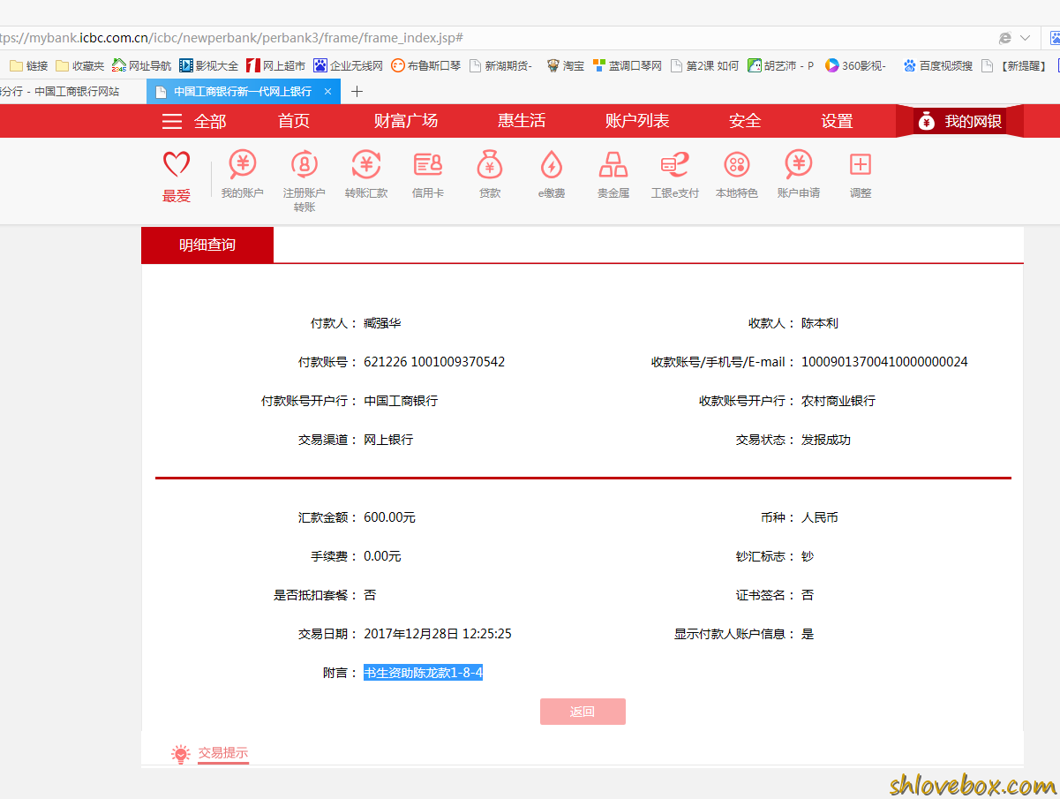Open the 全部 hamburger menu
This screenshot has height=799, width=1060.
pyautogui.click(x=194, y=121)
